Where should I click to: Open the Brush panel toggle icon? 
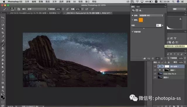19,9
